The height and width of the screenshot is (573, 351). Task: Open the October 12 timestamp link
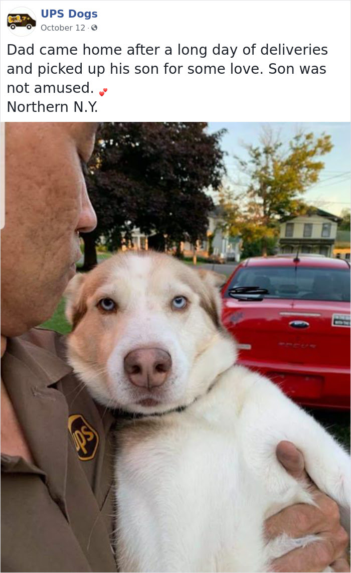coord(63,28)
